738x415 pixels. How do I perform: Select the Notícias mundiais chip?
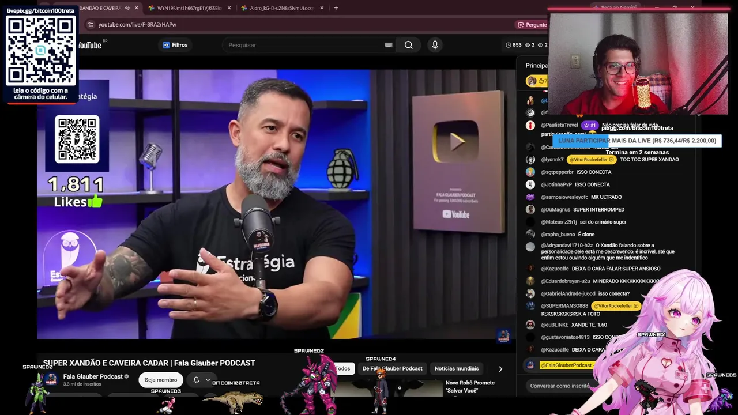(457, 369)
